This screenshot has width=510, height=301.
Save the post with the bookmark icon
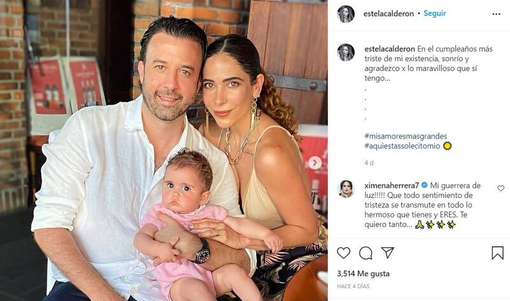[498, 253]
